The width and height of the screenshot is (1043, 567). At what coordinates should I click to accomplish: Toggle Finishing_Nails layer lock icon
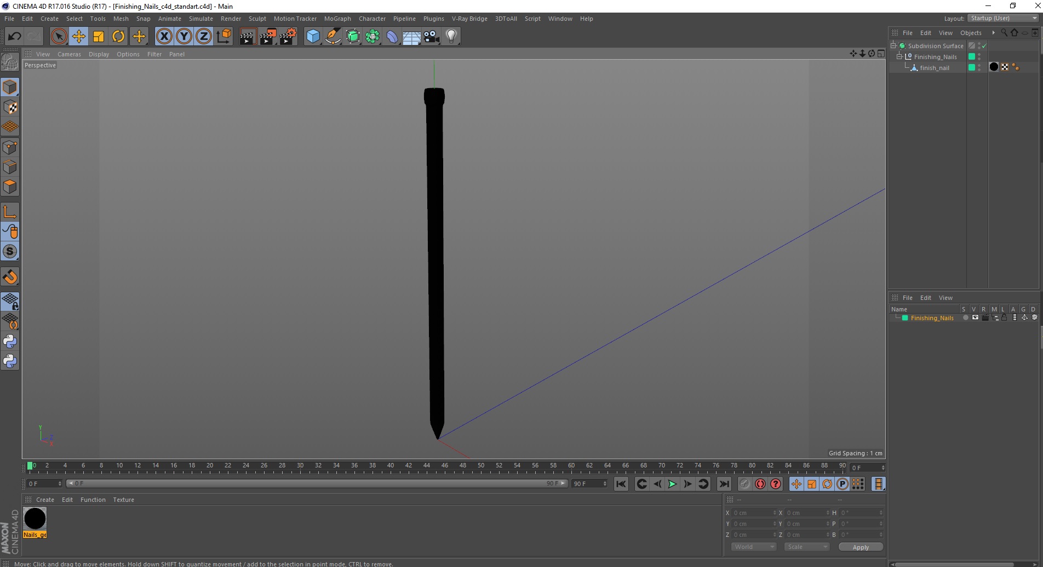(1004, 317)
